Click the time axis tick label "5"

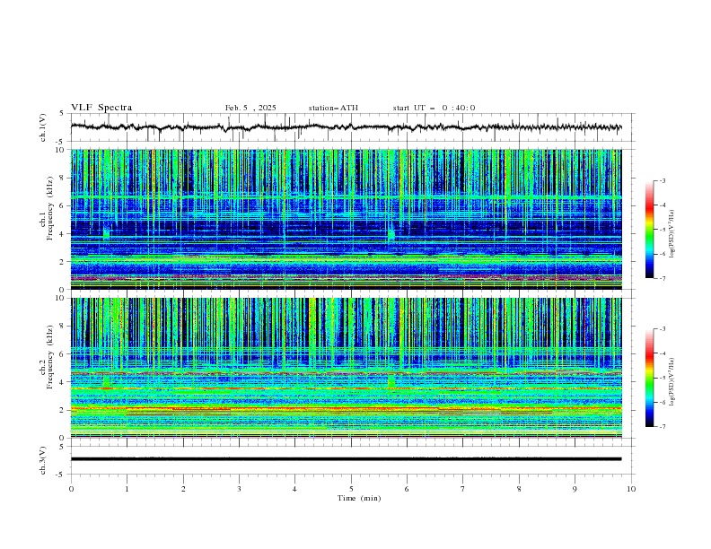(351, 489)
